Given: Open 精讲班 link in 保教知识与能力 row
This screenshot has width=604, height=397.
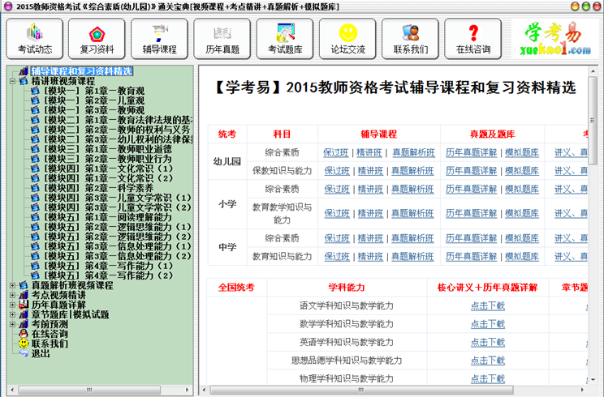Looking at the screenshot, I should pyautogui.click(x=370, y=171).
